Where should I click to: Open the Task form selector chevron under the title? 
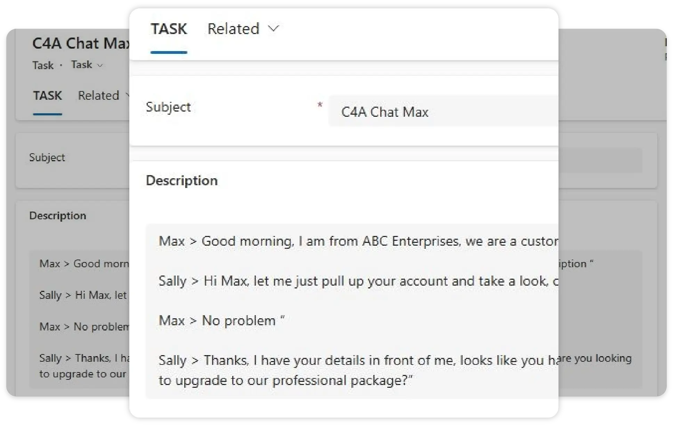100,65
